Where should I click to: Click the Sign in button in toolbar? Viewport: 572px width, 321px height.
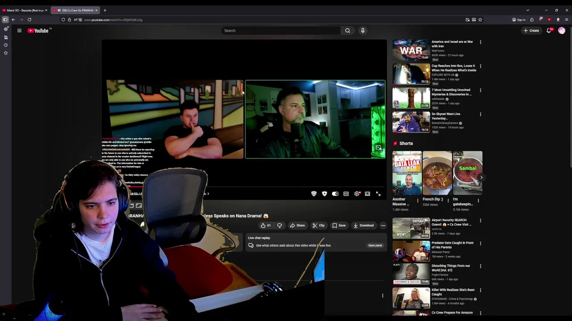(x=519, y=20)
